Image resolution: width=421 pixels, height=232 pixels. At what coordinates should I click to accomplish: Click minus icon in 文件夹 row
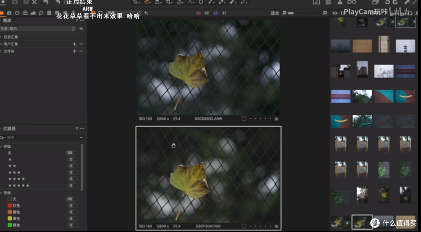[81, 51]
